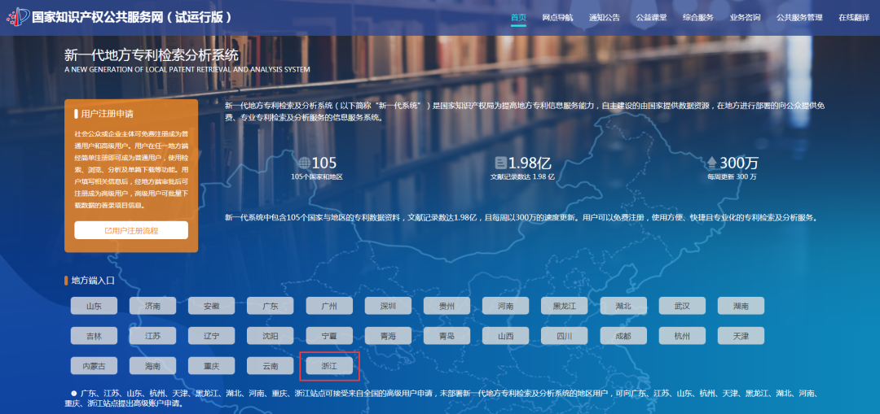This screenshot has width=880, height=414.
Task: Click the globe icon beside 105
Action: click(x=304, y=163)
